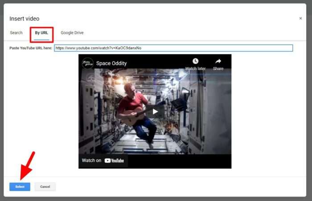312x201 pixels.
Task: Click the Cancel button
Action: coord(45,187)
